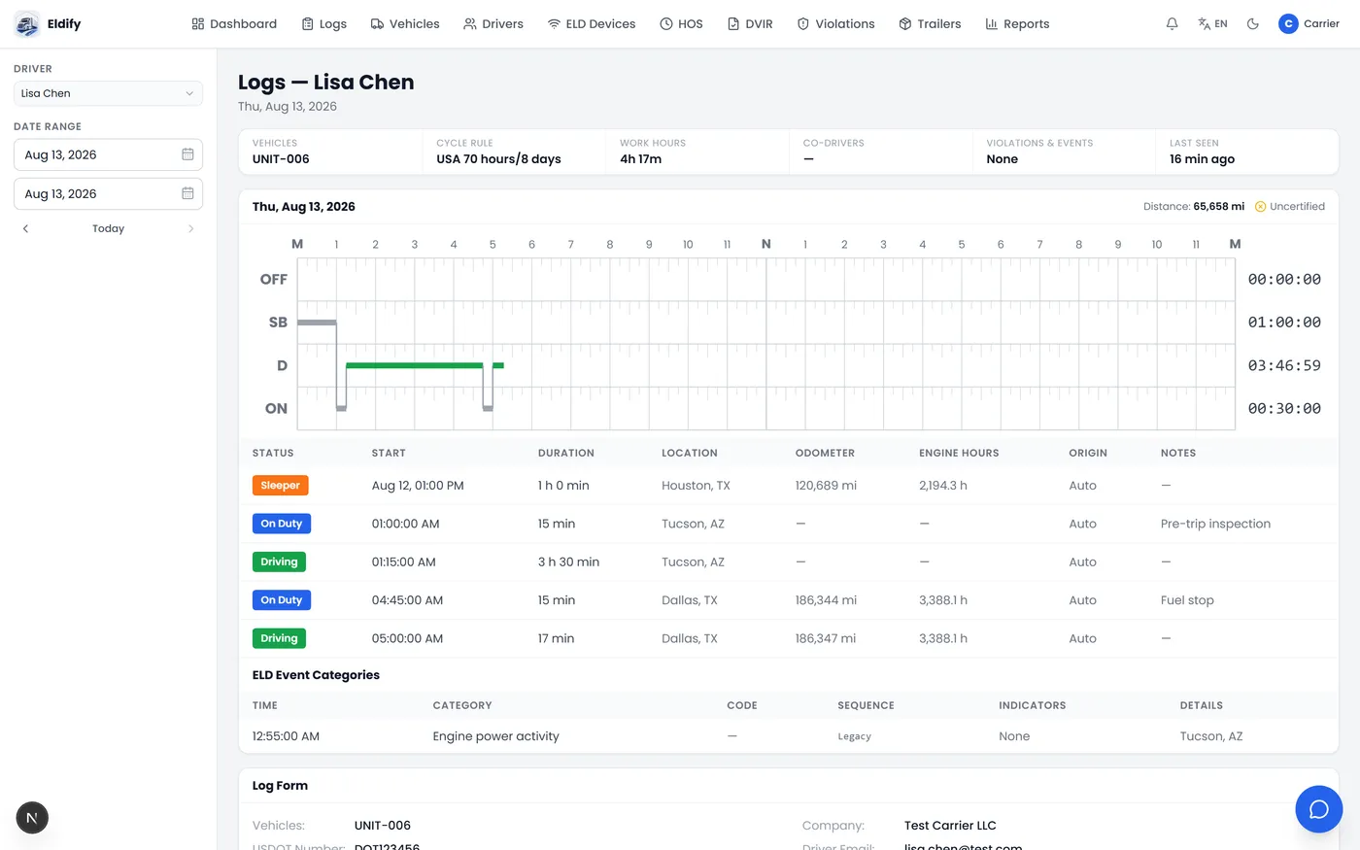The width and height of the screenshot is (1360, 850).
Task: Open the ELD Devices page
Action: tap(592, 23)
